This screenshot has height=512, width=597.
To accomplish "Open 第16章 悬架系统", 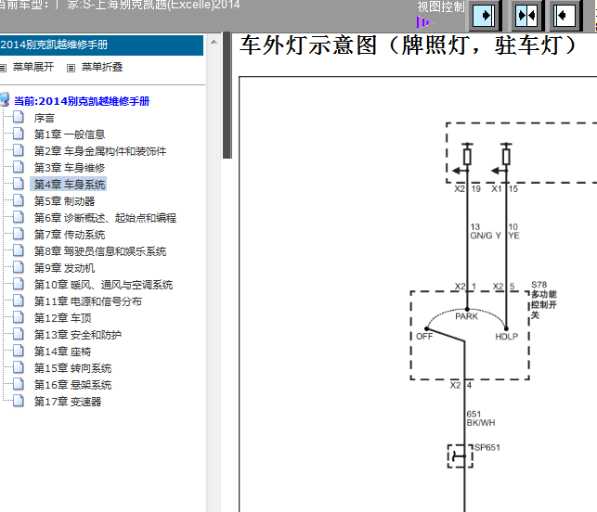I will coord(72,385).
